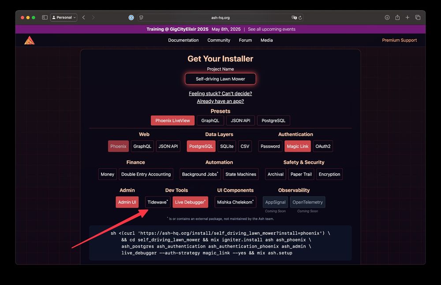Screen dimensions: 441x285
Task: Toggle the Safari sidebar icon
Action: click(45, 18)
